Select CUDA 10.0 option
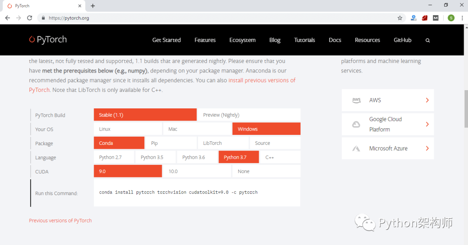This screenshot has width=468, height=245. 197,171
